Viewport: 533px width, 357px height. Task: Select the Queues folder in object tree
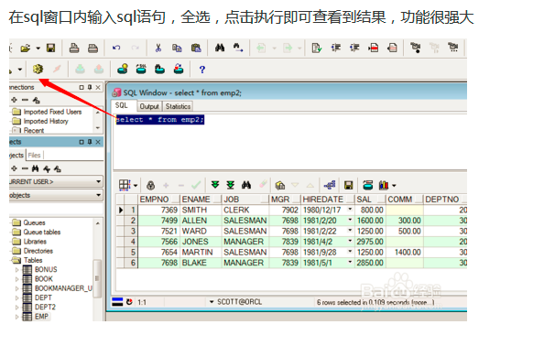(34, 222)
